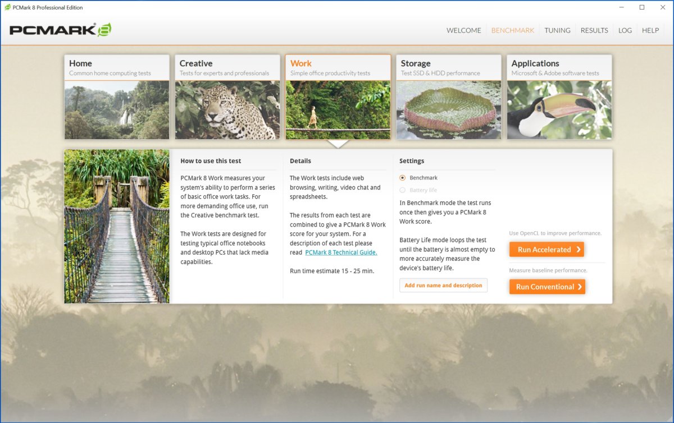Select the Storage benchmark card

coord(449,96)
